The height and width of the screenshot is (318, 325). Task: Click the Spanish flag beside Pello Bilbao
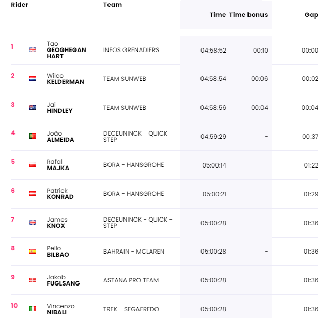pos(33,251)
